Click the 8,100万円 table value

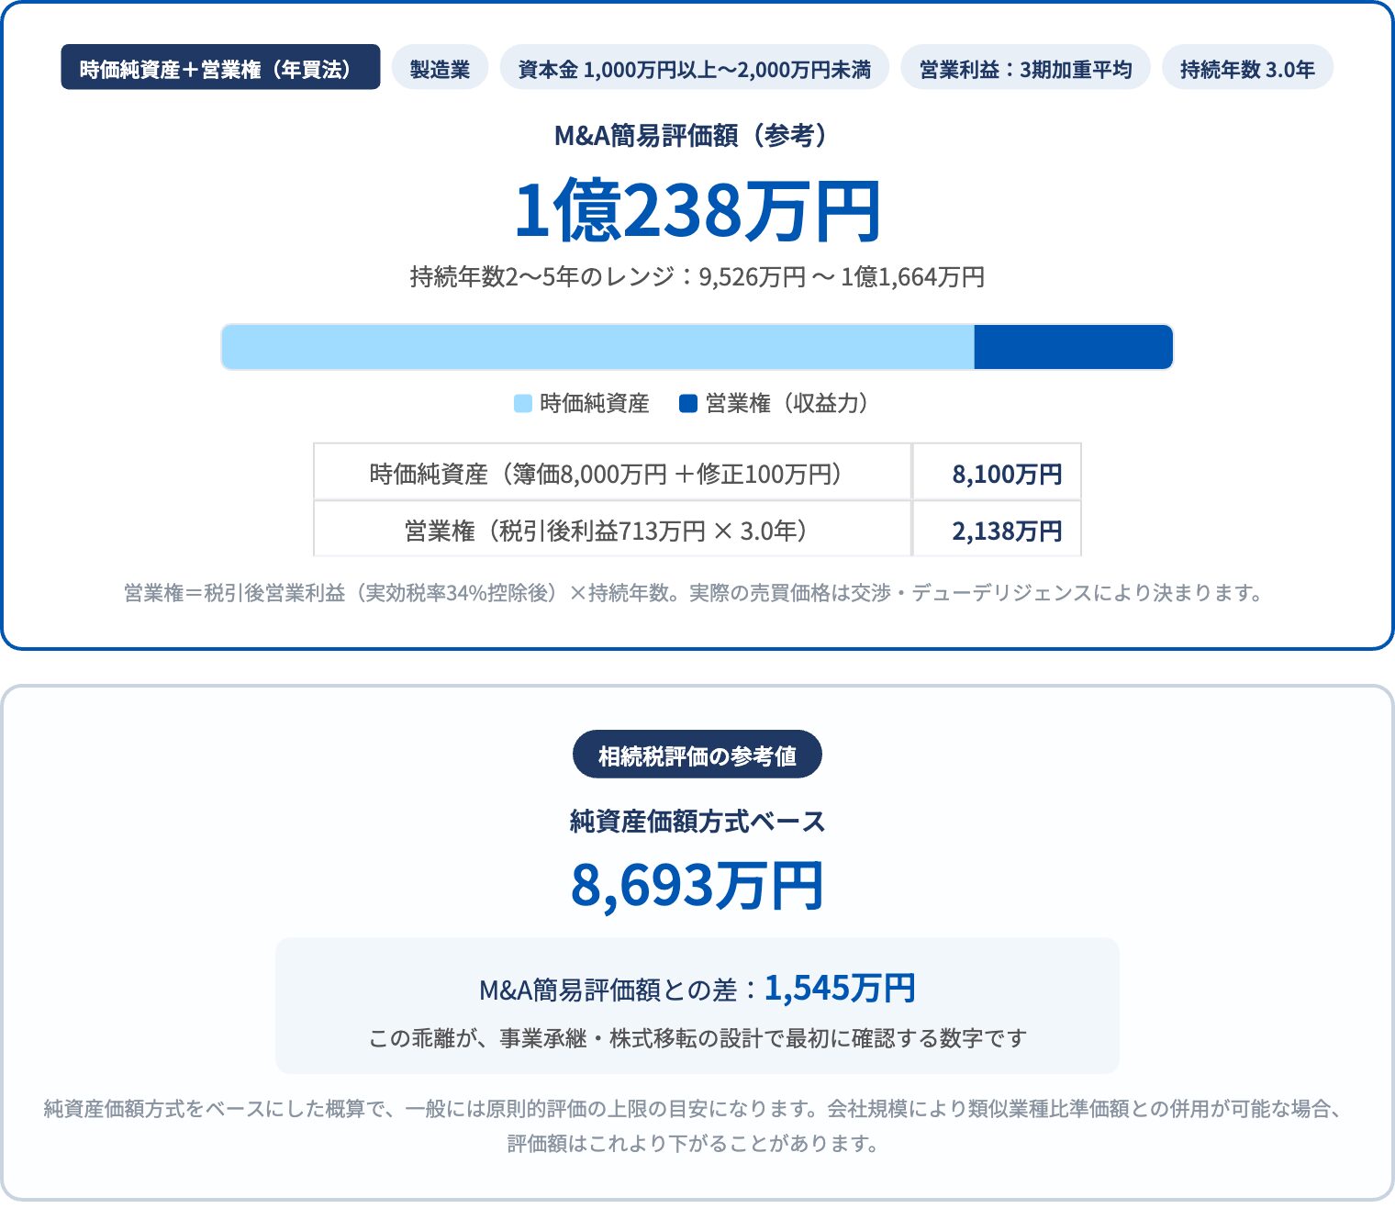[1007, 474]
